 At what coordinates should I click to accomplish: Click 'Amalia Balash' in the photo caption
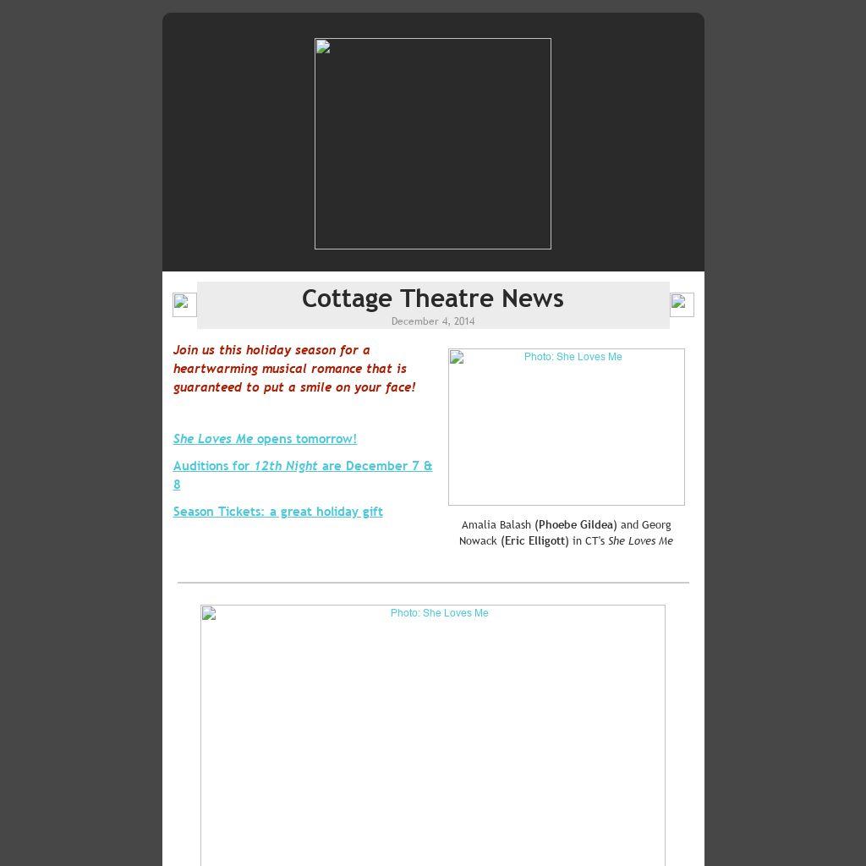click(496, 525)
